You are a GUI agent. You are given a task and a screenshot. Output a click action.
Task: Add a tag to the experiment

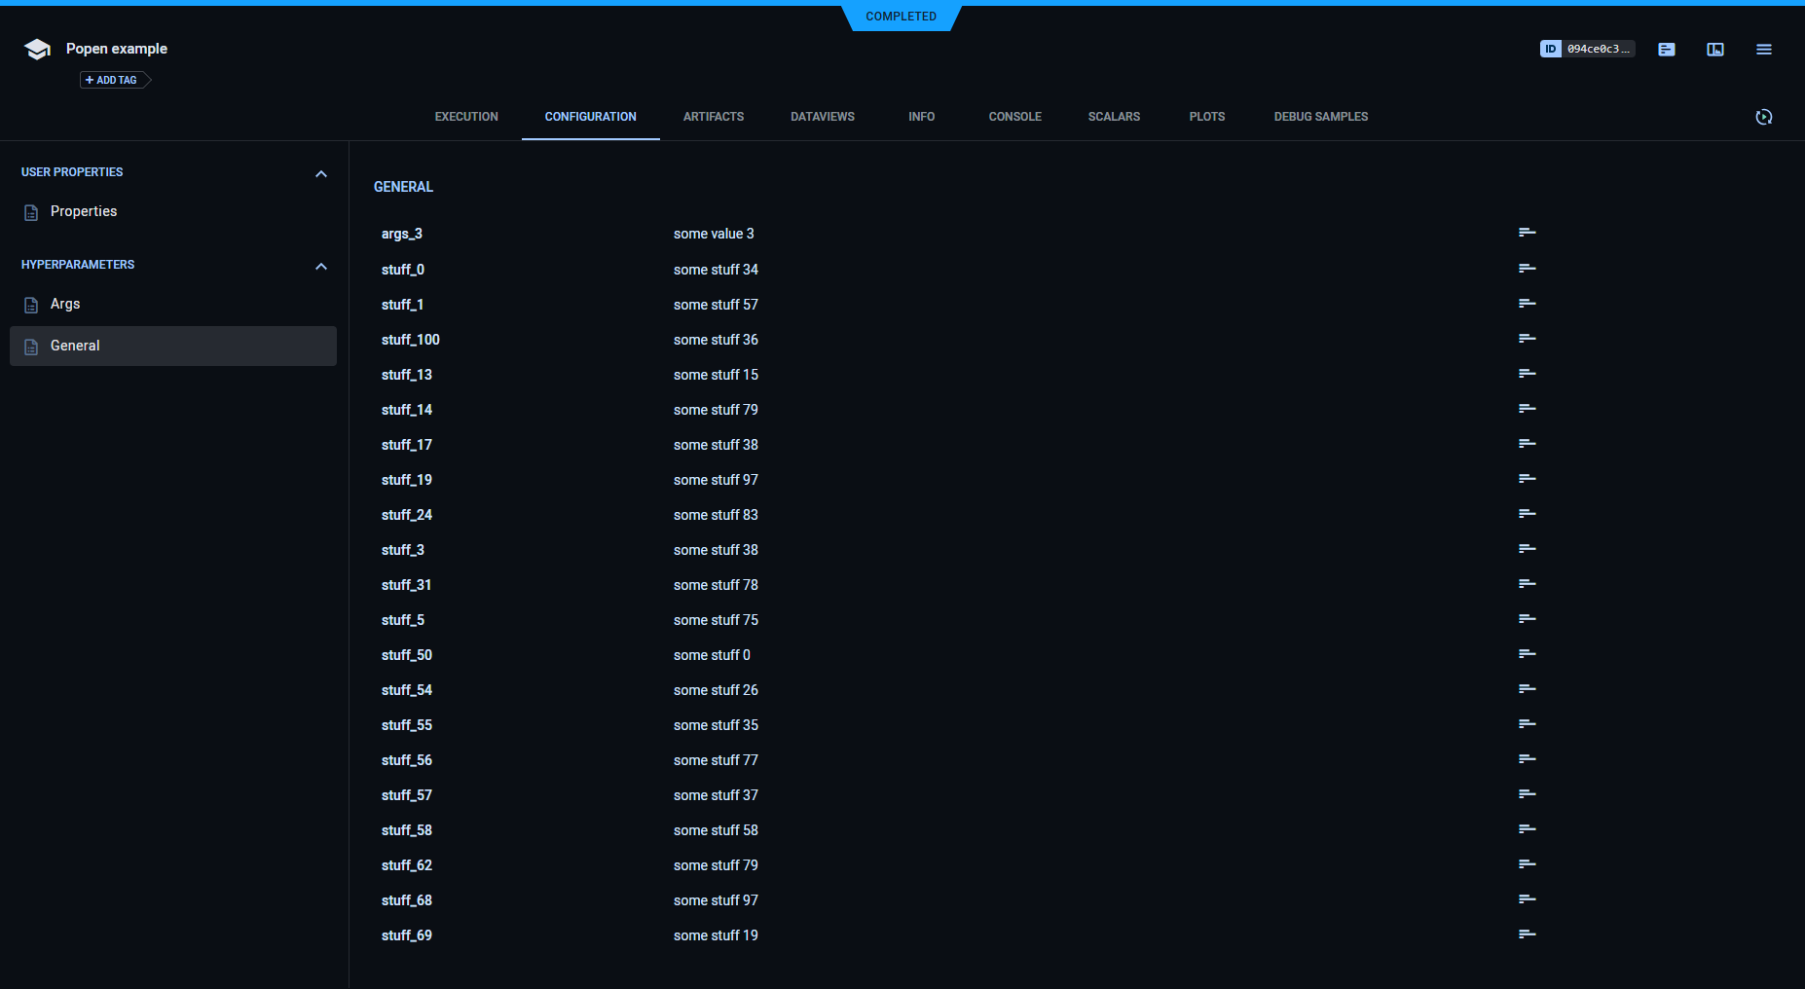coord(112,80)
